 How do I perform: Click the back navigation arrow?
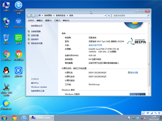coord(29,16)
